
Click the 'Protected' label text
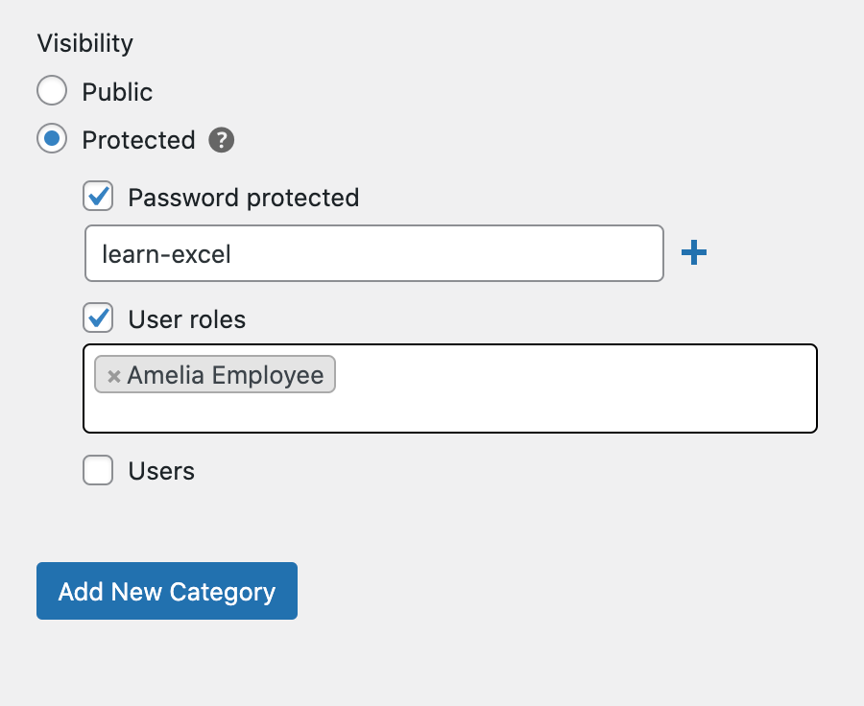pos(139,140)
